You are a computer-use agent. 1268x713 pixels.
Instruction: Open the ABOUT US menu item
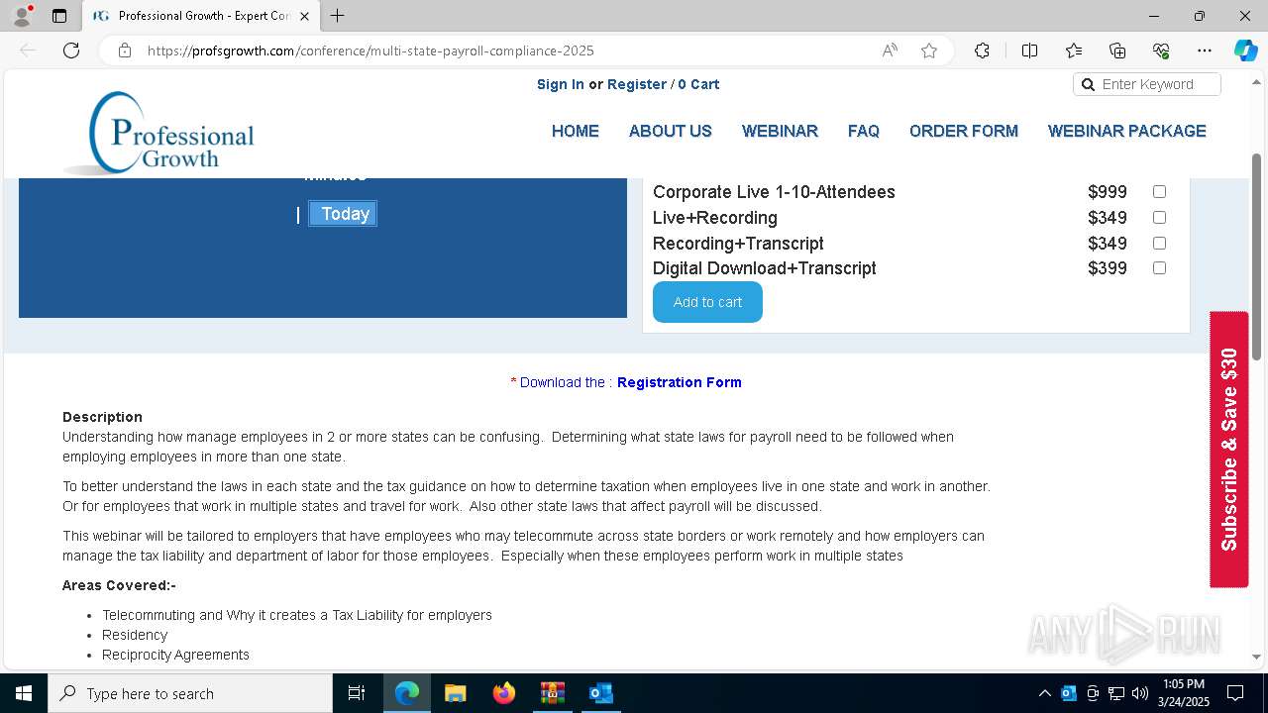click(671, 131)
